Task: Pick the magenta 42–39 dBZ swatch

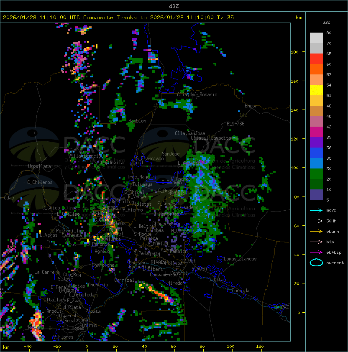Action: 316,132
